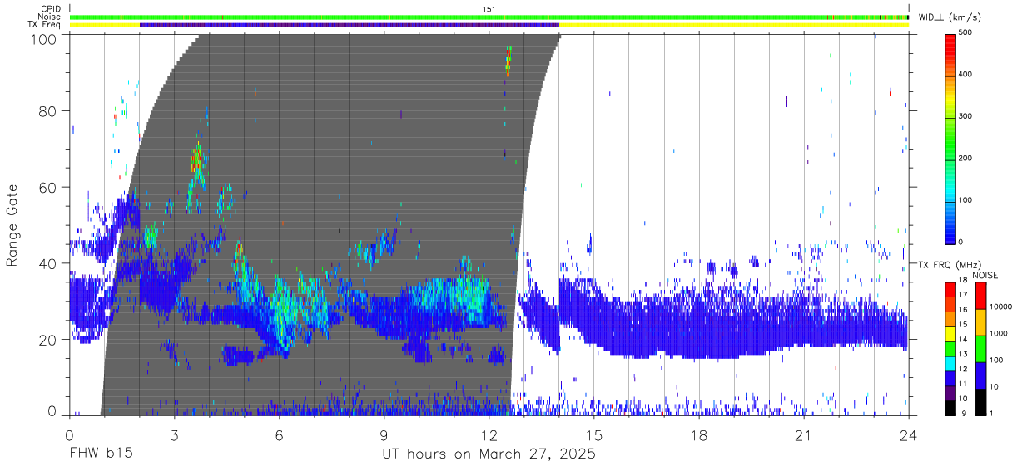
Task: Click the TX Freq row label
Action: (45, 25)
